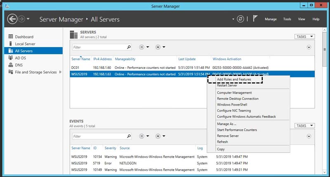Choose Windows PowerShell from context menu

pyautogui.click(x=232, y=105)
